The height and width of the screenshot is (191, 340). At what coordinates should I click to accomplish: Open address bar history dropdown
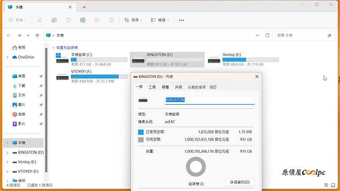click(x=258, y=35)
